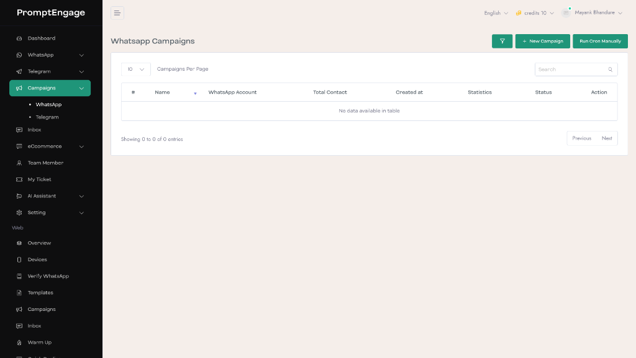Expand the eCommerce menu chevron
The height and width of the screenshot is (358, 636).
tap(81, 147)
